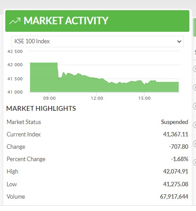Click the circled X icon beside Change row
This screenshot has width=196, height=211.
[195, 143]
